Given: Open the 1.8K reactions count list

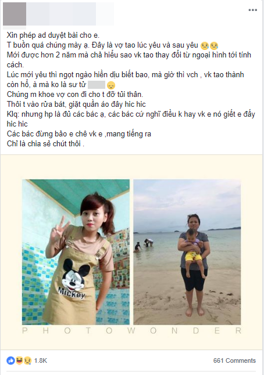Looking at the screenshot, I should [41, 360].
